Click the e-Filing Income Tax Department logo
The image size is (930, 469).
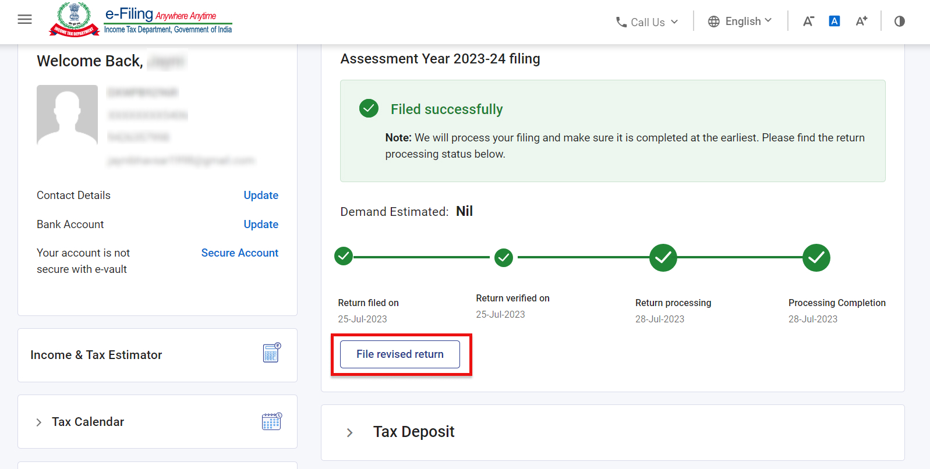[140, 19]
